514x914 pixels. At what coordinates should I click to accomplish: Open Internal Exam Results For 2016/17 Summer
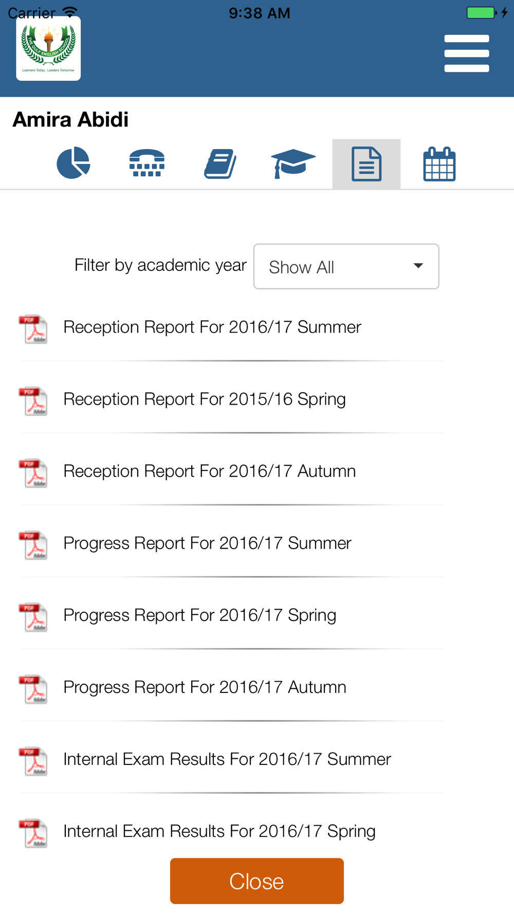click(x=227, y=759)
